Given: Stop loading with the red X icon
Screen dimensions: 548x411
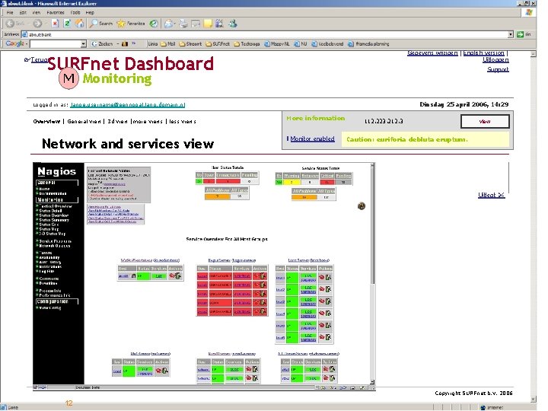Looking at the screenshot, I should (55, 24).
